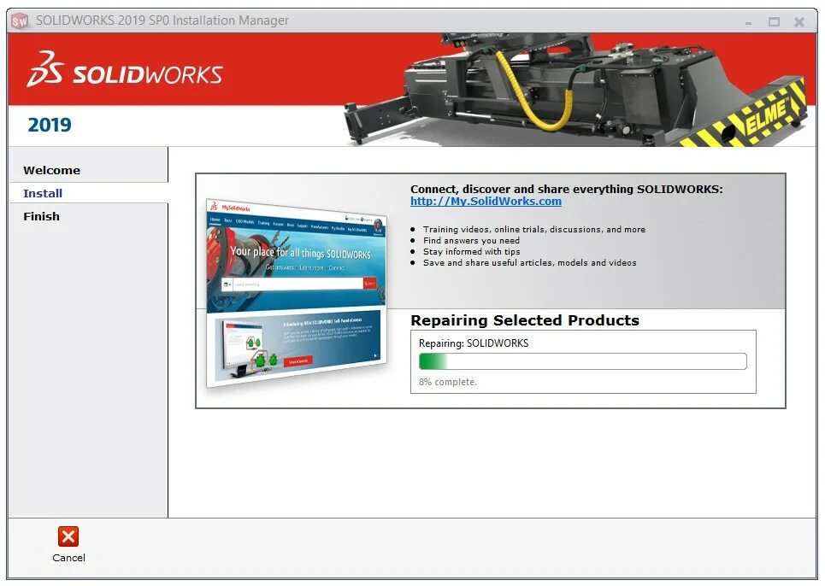Select the Finish step in sidebar
The width and height of the screenshot is (825, 586).
click(x=41, y=216)
